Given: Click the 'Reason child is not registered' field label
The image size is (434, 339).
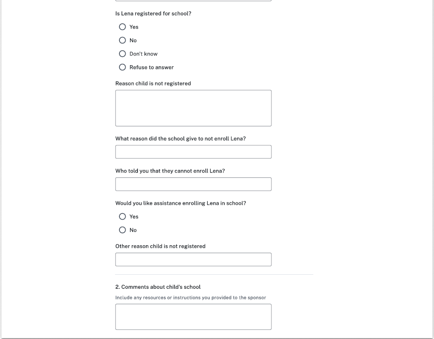Looking at the screenshot, I should [153, 84].
